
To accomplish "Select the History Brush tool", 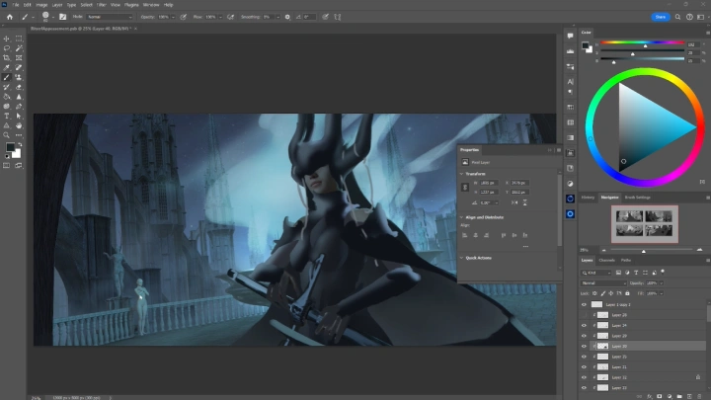I will 6,87.
